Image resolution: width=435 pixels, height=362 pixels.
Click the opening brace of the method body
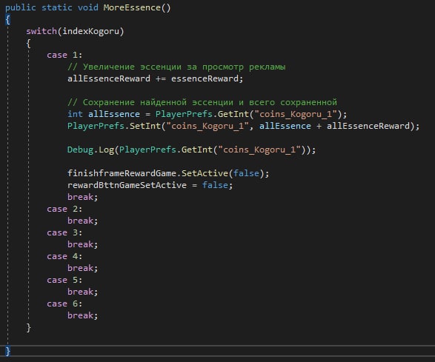[x=7, y=20]
